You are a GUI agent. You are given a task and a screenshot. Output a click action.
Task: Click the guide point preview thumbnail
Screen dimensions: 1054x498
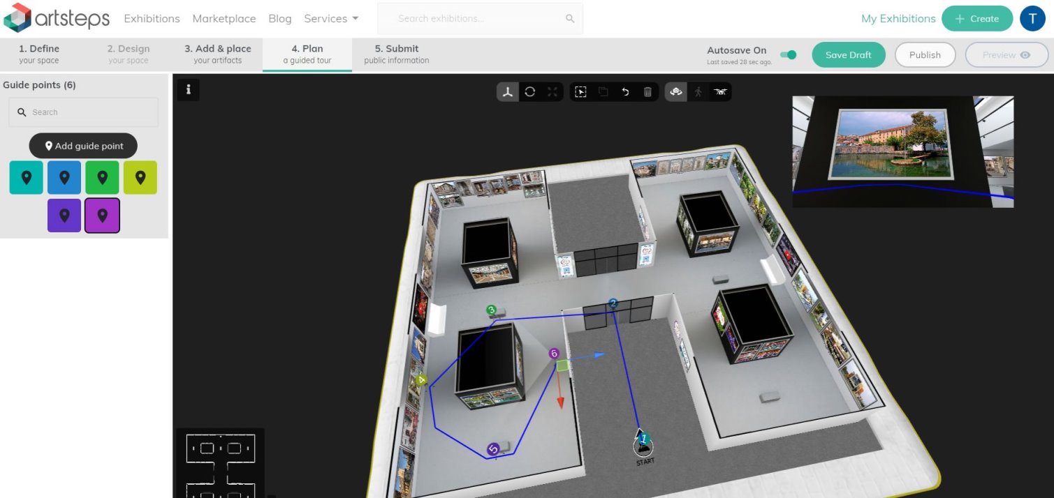(902, 151)
